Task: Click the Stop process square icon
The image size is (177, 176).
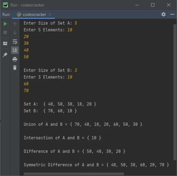Action: (5, 32)
